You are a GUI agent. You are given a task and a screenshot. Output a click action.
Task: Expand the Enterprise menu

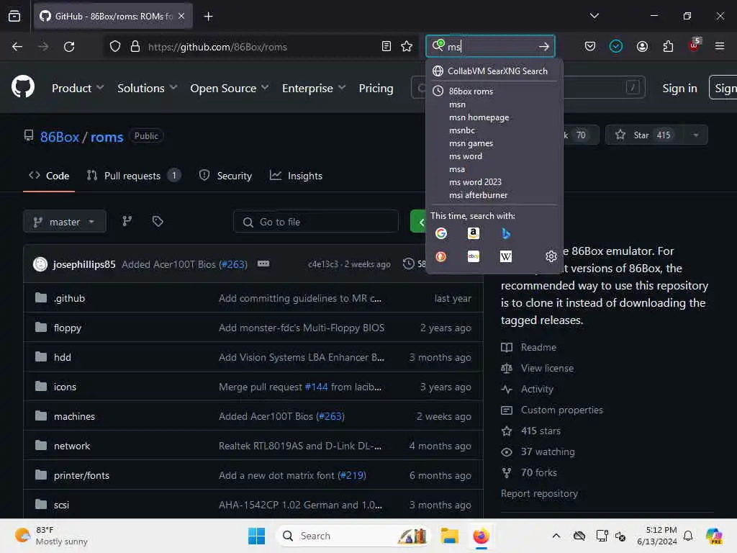[314, 88]
